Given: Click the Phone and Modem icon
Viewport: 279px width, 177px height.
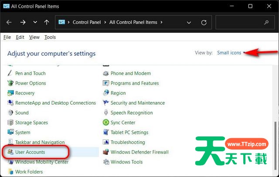Looking at the screenshot, I should pyautogui.click(x=105, y=73).
